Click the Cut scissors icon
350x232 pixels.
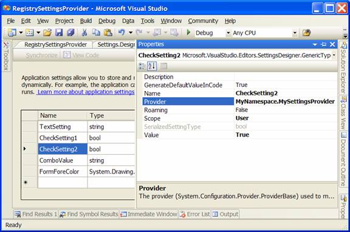[x=84, y=33]
